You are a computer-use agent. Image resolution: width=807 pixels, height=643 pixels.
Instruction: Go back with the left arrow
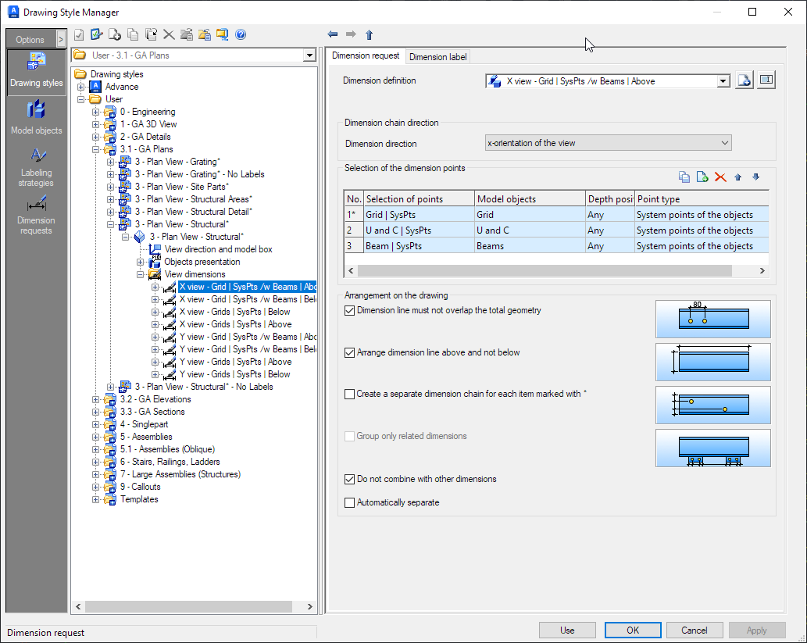[x=333, y=34]
